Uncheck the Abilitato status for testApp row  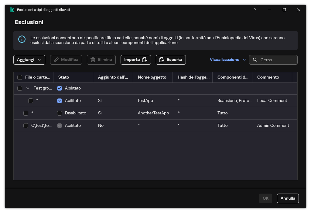[60, 101]
